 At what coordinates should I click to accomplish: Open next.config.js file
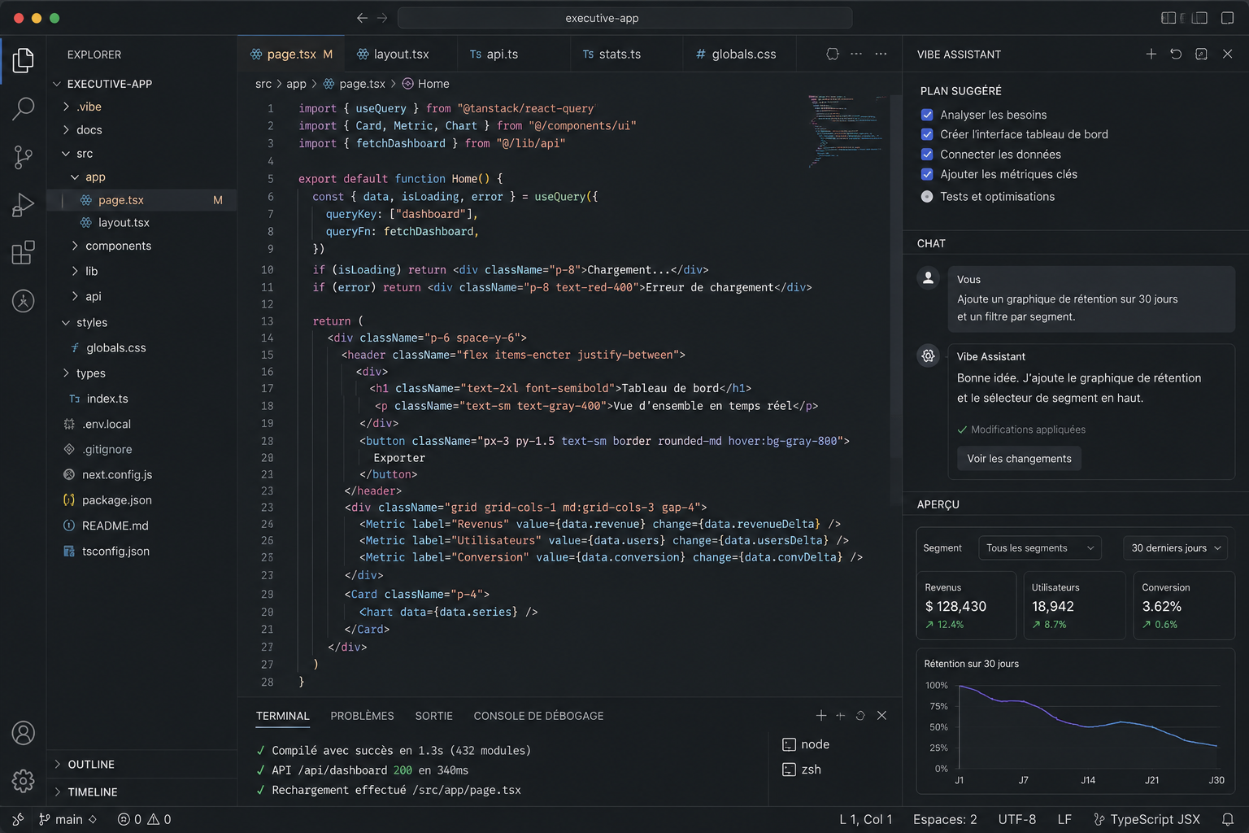pos(141,474)
